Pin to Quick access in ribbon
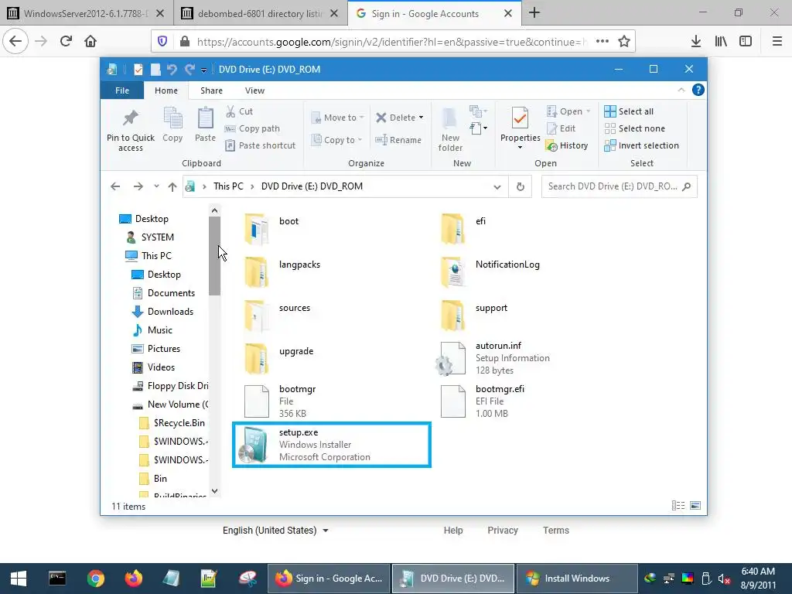Viewport: 792px width, 594px height. [x=130, y=130]
